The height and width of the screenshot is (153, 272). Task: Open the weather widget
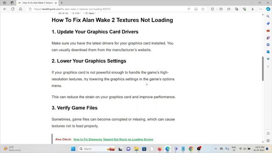[x=12, y=149]
